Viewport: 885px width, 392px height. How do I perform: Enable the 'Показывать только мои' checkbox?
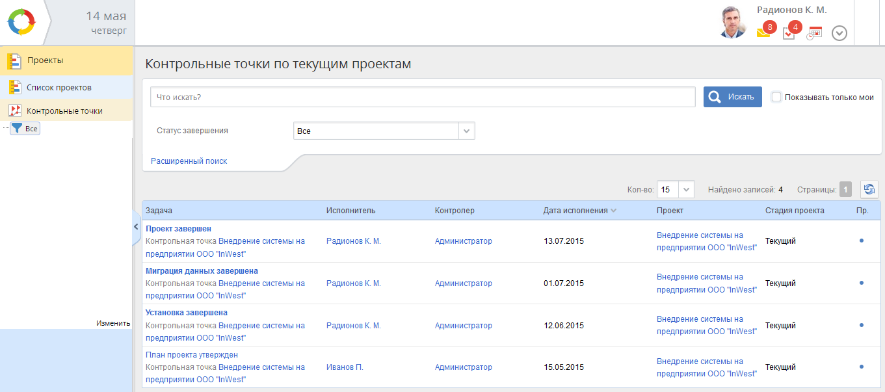click(x=776, y=97)
